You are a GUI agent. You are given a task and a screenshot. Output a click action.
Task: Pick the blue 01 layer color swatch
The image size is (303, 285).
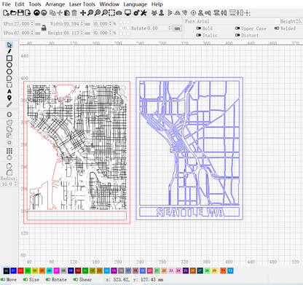[x=13, y=270]
